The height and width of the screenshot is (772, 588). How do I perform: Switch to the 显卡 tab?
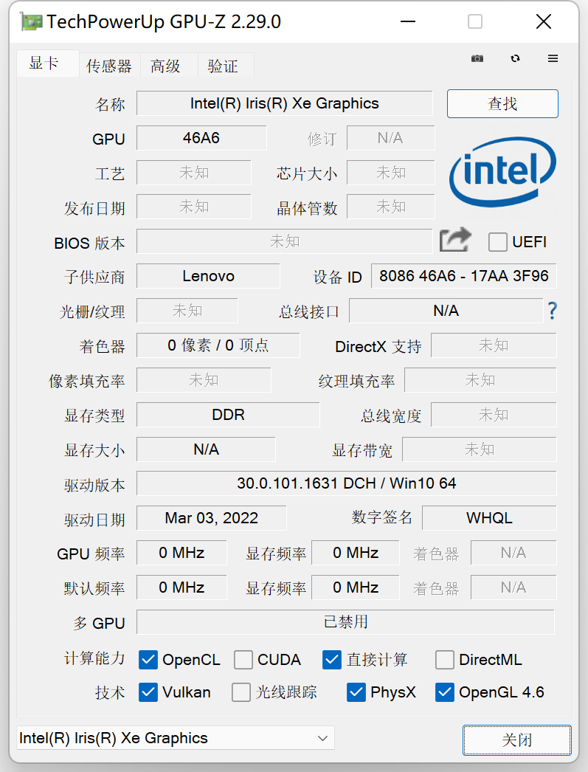(x=47, y=63)
